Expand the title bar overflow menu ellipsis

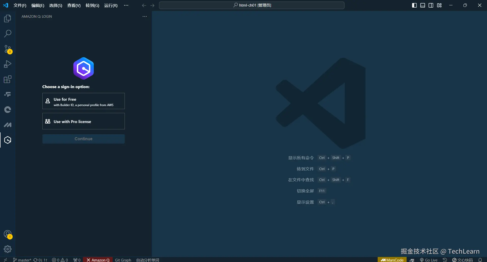[126, 5]
